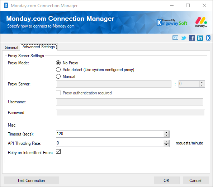Open the LinkedIn icon link
This screenshot has height=187, width=213.
pyautogui.click(x=200, y=38)
